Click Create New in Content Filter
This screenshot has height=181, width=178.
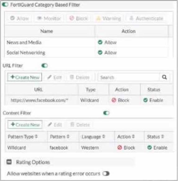coord(25,124)
